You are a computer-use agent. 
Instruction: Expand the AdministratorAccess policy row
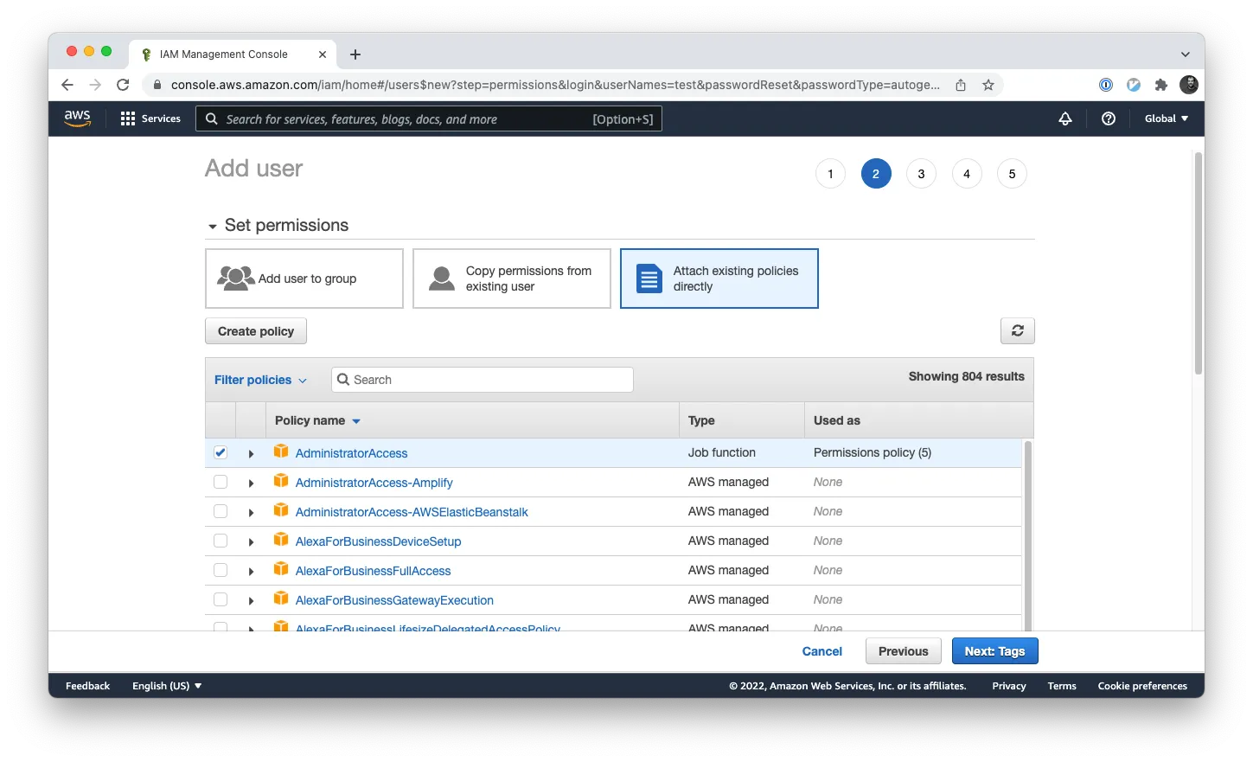pos(251,454)
